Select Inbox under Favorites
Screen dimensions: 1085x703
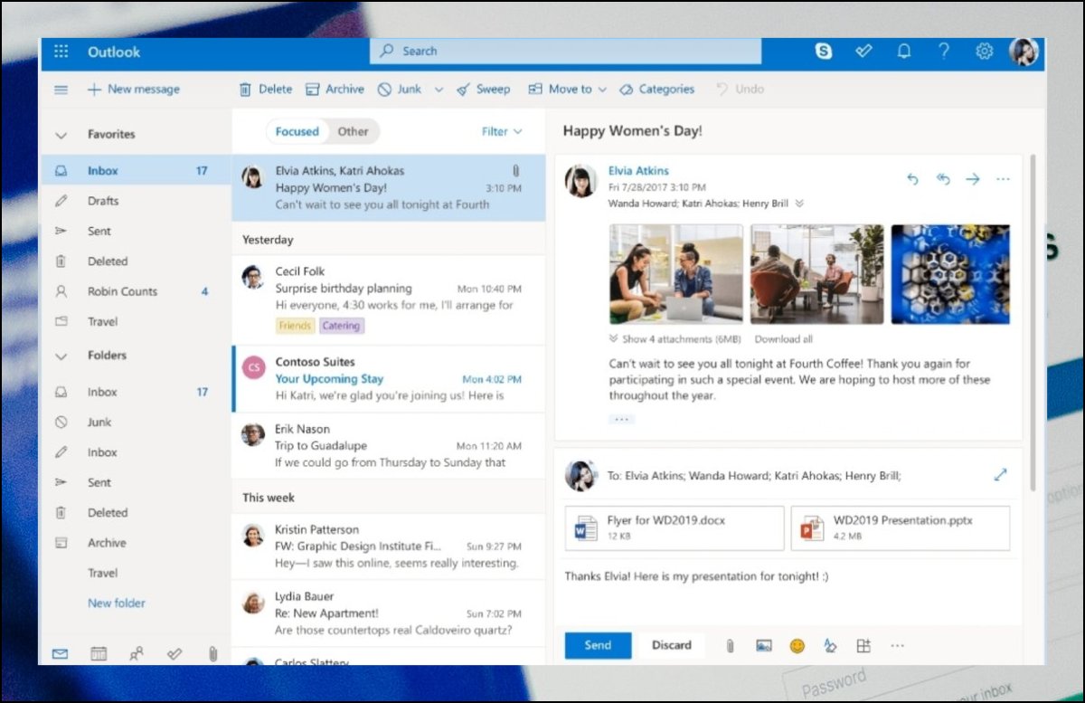(136, 171)
